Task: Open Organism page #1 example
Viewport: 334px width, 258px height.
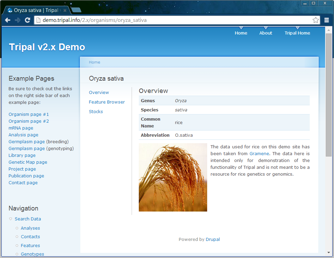Action: tap(29, 114)
